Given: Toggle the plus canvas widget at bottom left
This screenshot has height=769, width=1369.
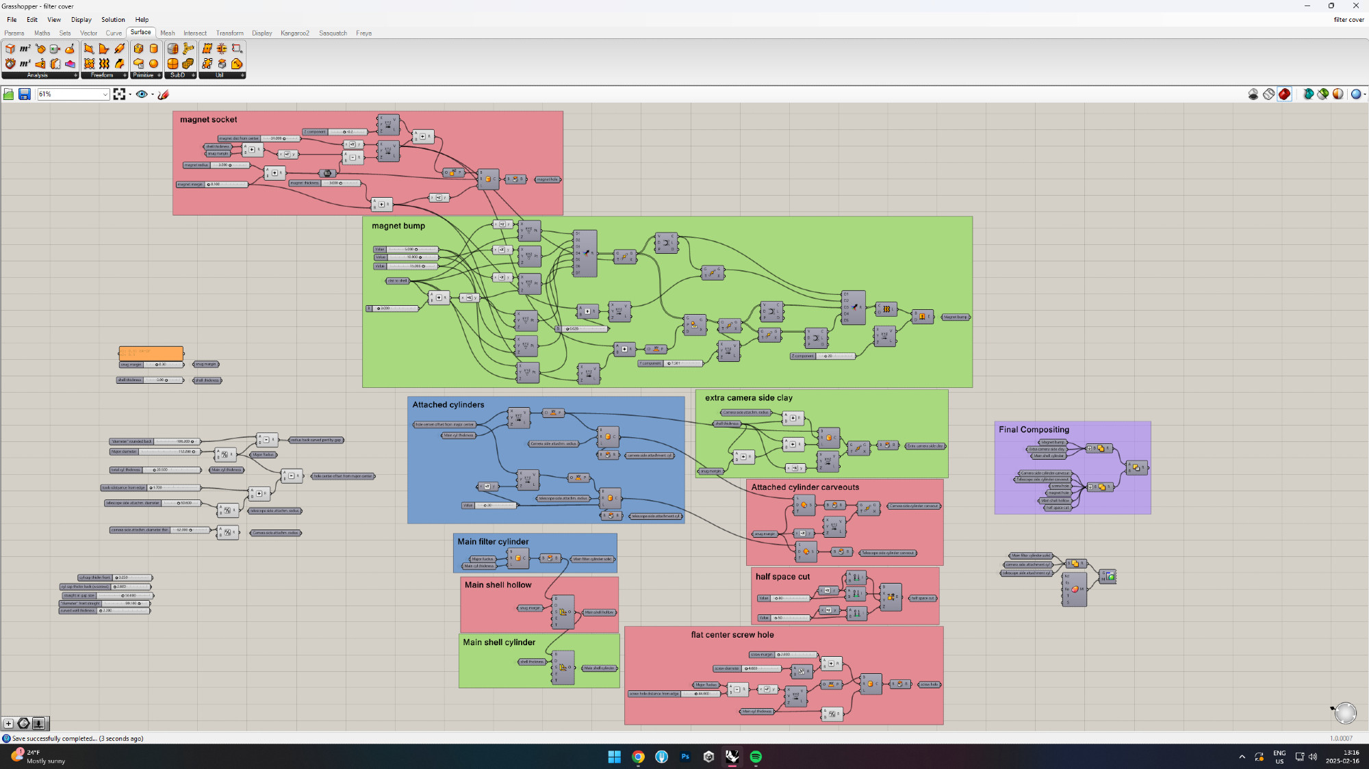Looking at the screenshot, I should pyautogui.click(x=8, y=723).
